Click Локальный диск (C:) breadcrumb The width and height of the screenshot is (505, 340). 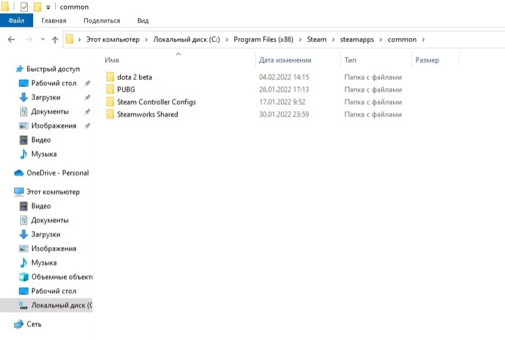coord(186,40)
